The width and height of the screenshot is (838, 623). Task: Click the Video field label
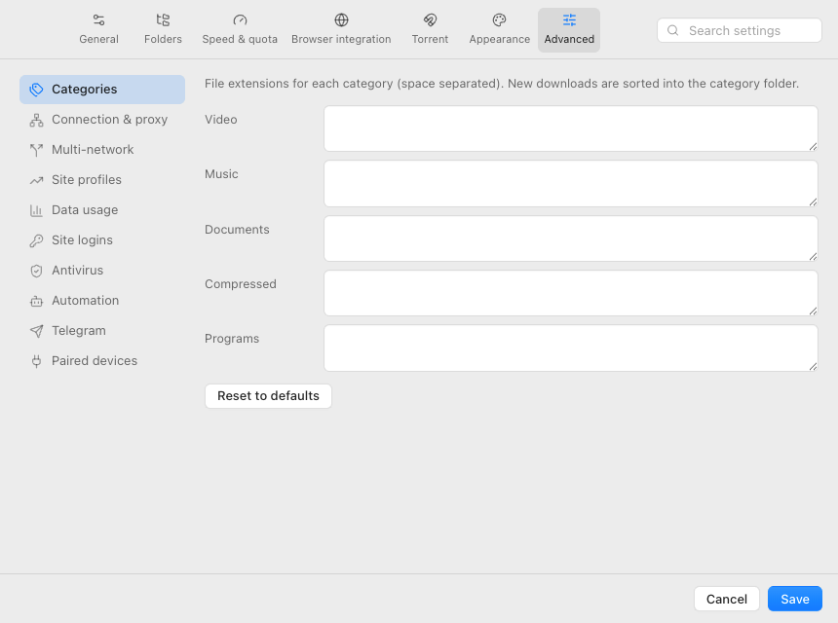tap(221, 120)
